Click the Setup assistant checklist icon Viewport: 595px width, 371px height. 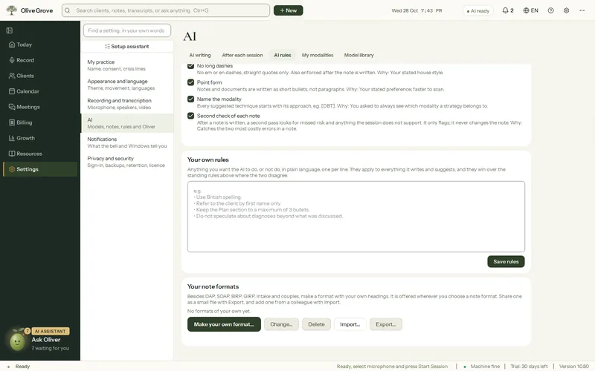click(x=107, y=46)
